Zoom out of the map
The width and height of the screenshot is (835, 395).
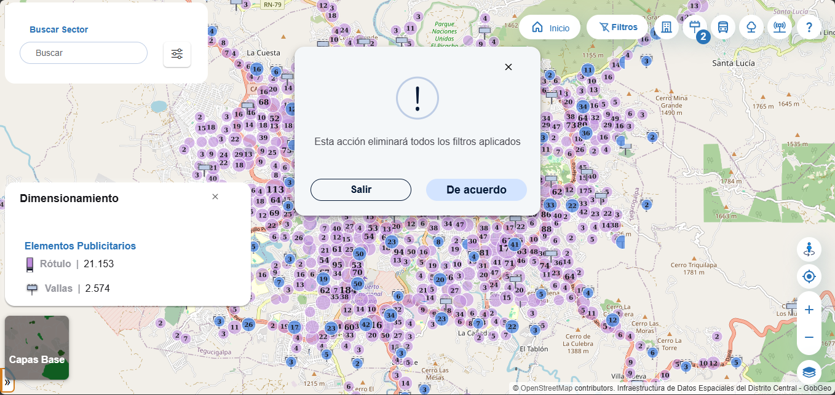[x=809, y=337]
